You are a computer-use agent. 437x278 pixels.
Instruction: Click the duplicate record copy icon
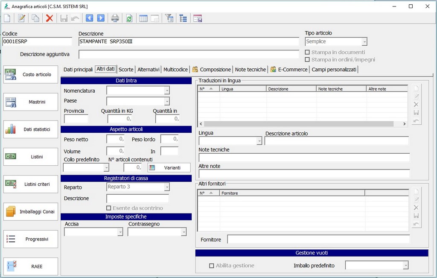[35, 18]
